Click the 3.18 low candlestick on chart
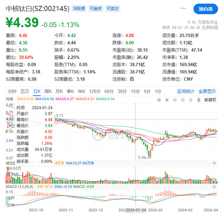 (150, 154)
